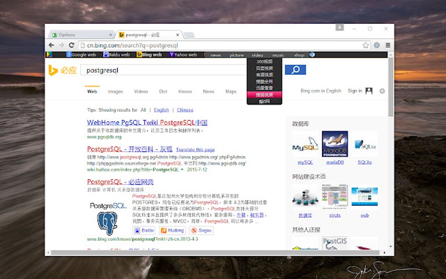Click Translate this page link
The image size is (446, 279).
point(195,150)
